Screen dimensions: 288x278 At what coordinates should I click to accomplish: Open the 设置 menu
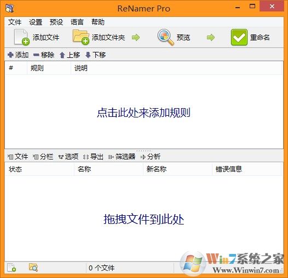36,22
